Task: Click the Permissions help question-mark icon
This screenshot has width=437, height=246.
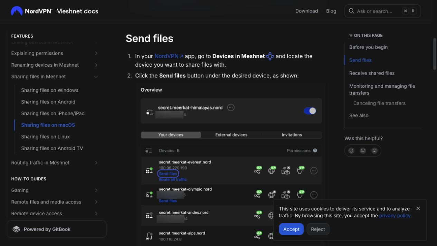Action: 315,151
